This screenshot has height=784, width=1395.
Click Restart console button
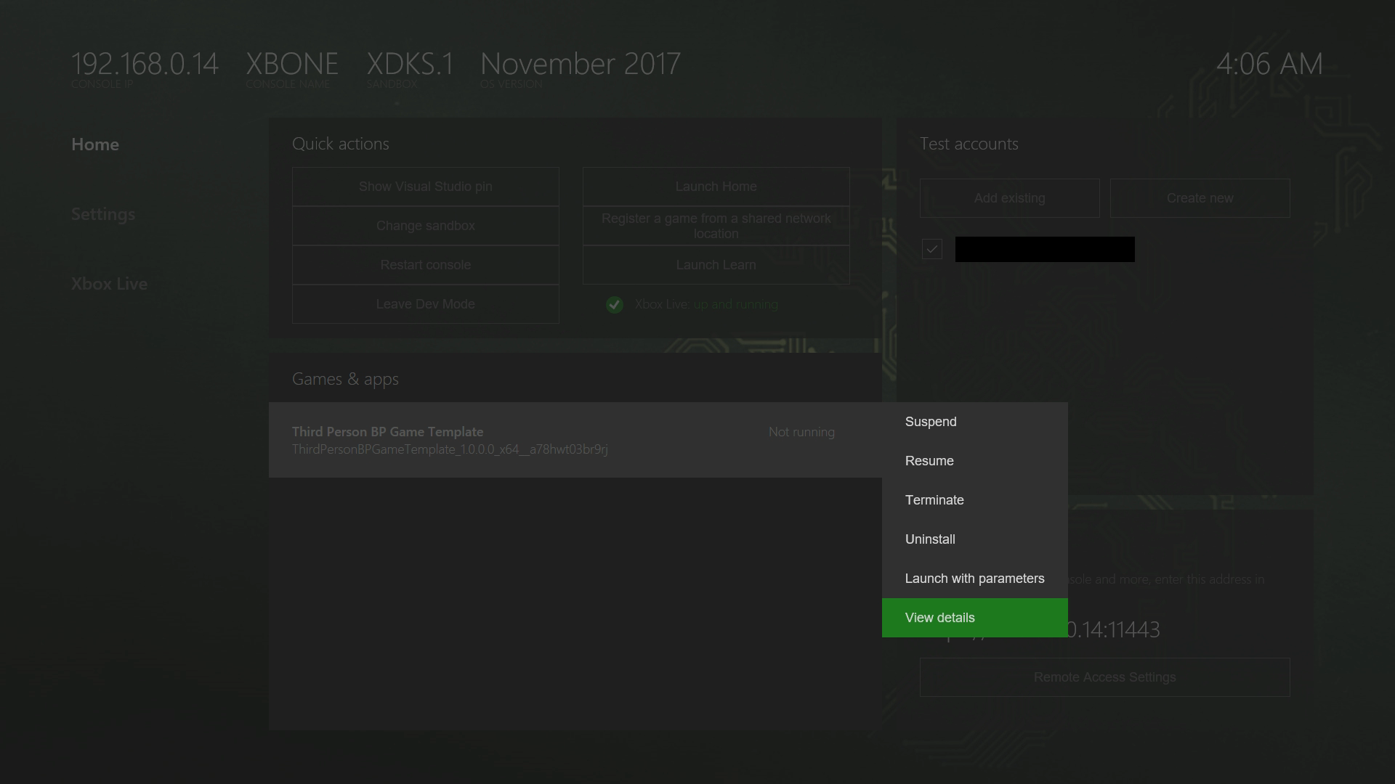click(426, 265)
